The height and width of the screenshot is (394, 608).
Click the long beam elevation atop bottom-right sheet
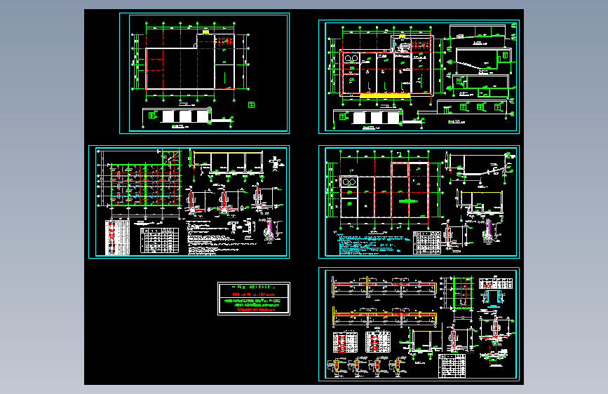point(384,287)
